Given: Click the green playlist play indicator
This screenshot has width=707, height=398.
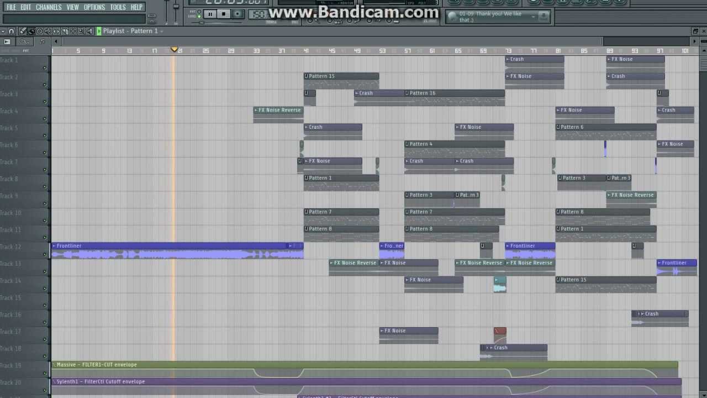Looking at the screenshot, I should pos(99,31).
